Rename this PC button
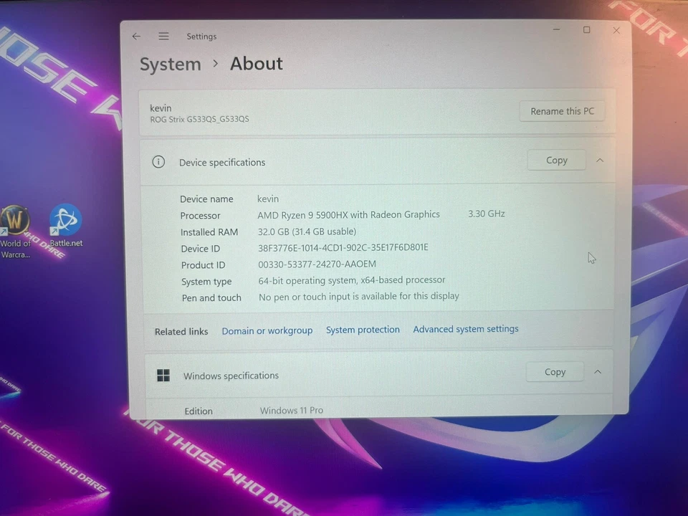This screenshot has height=516, width=688. [562, 112]
